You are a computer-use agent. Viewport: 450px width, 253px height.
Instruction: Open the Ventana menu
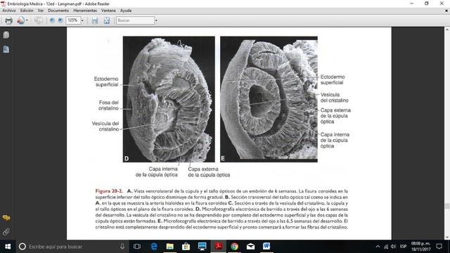tap(108, 11)
